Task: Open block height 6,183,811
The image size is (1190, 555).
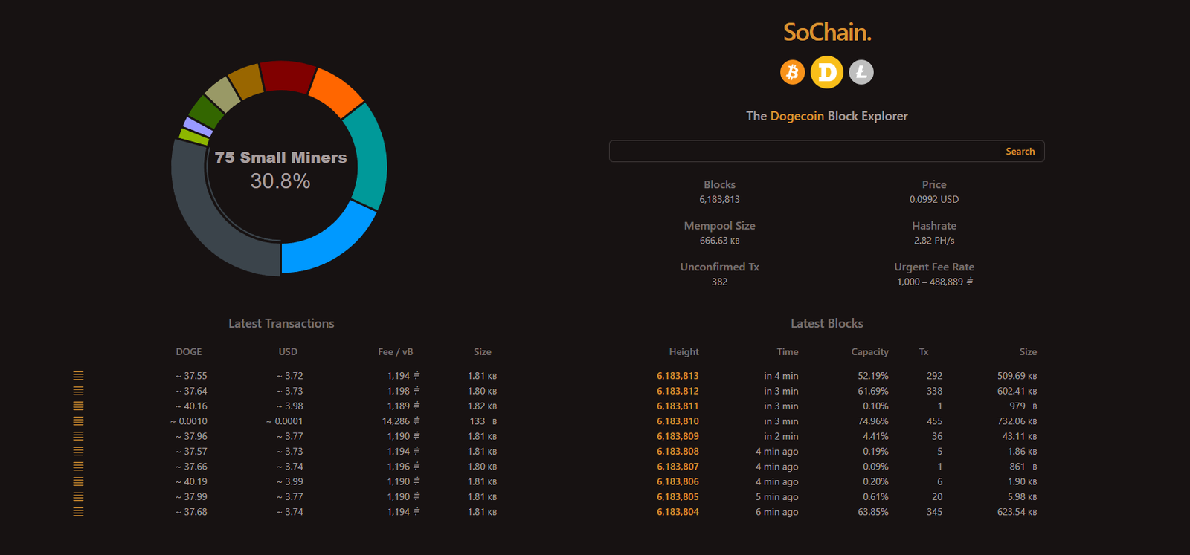Action: point(678,406)
